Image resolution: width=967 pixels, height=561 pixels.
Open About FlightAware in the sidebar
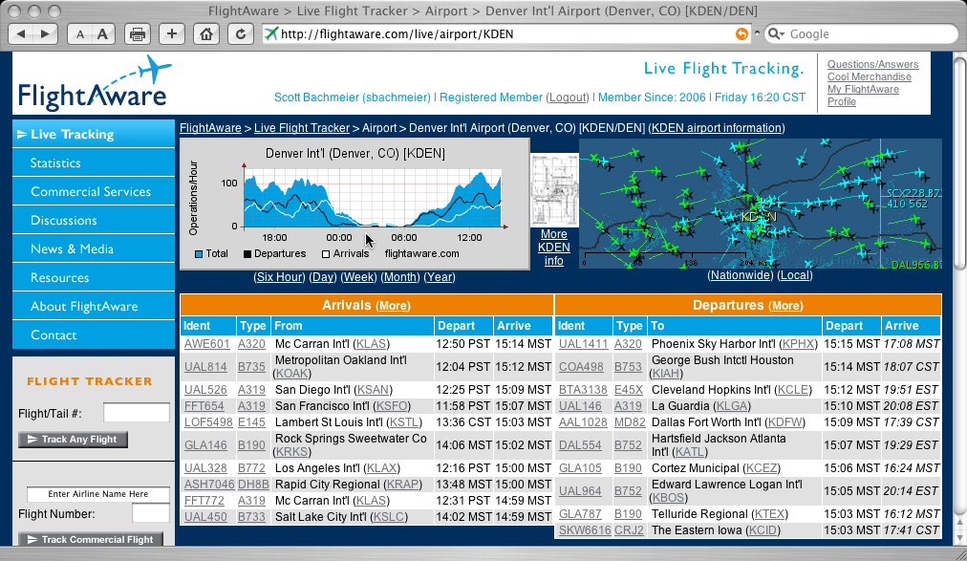[x=94, y=307]
